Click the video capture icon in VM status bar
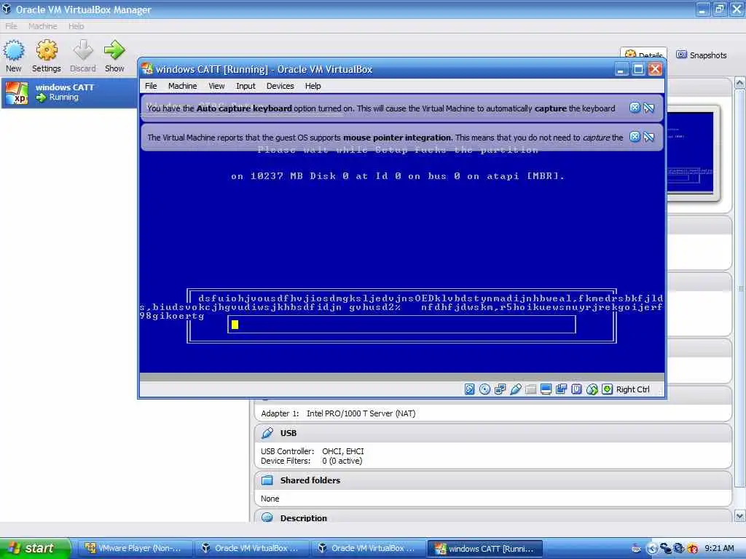Viewport: 746px width, 559px height. coord(561,389)
